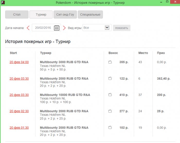
Task: Click wallet icon beside 277 р.
Action: (x=110, y=111)
